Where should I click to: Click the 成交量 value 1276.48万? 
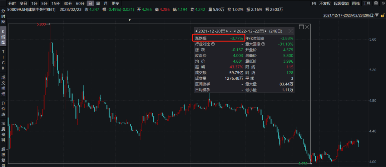234,78
